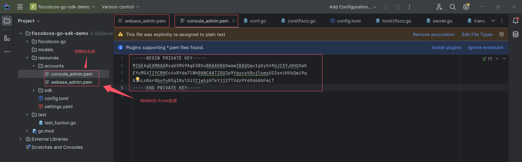Open More Actions vertical dots in toolbar
522x162 pixels.
click(409, 7)
